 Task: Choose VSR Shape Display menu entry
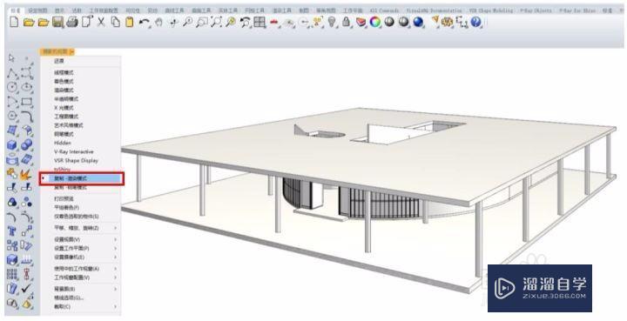point(76,160)
